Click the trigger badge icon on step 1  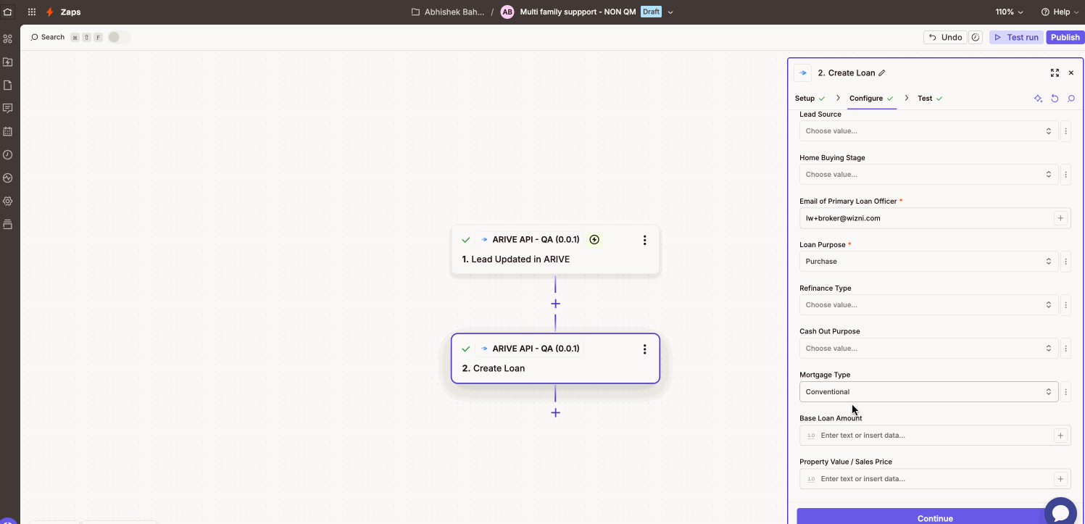594,240
